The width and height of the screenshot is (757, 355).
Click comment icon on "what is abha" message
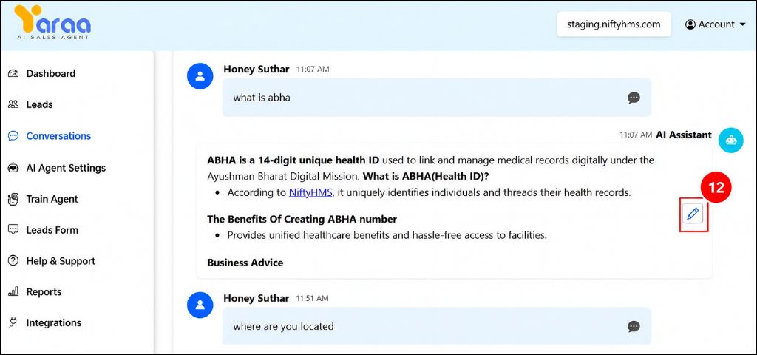pos(634,98)
